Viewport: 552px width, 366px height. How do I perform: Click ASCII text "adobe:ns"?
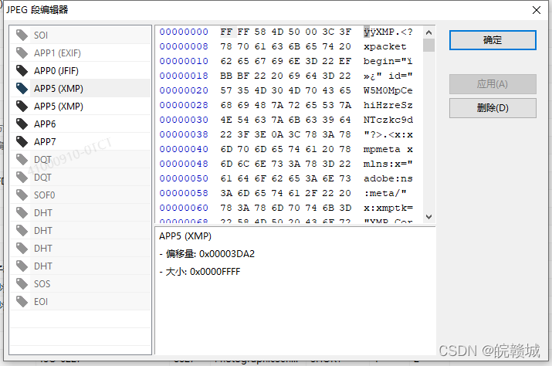[388, 178]
